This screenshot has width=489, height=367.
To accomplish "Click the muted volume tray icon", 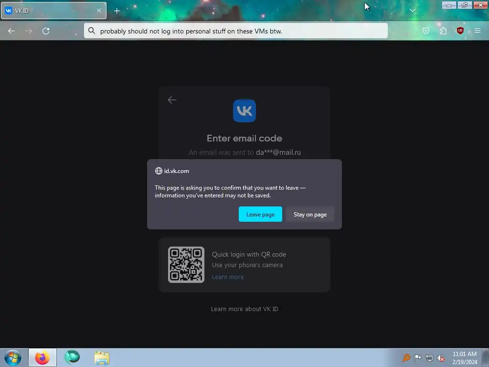I will tap(441, 358).
